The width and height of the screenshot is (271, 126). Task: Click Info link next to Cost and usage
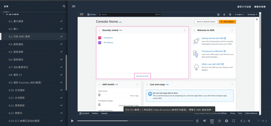167,85
